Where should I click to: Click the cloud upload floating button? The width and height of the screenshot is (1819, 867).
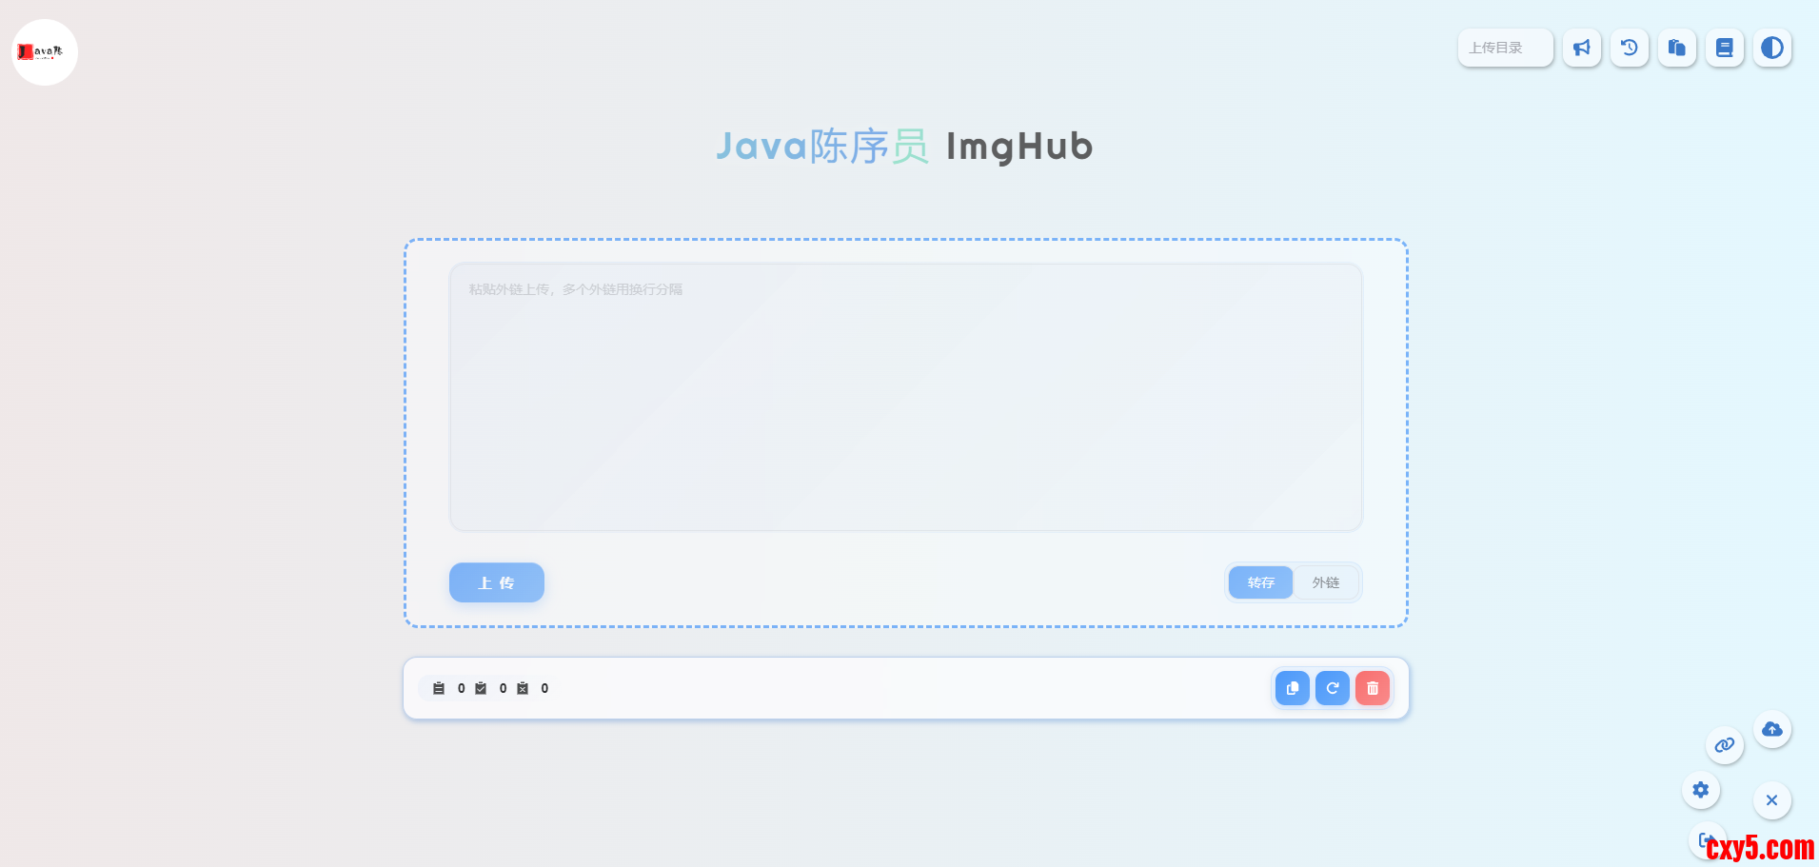tap(1772, 729)
